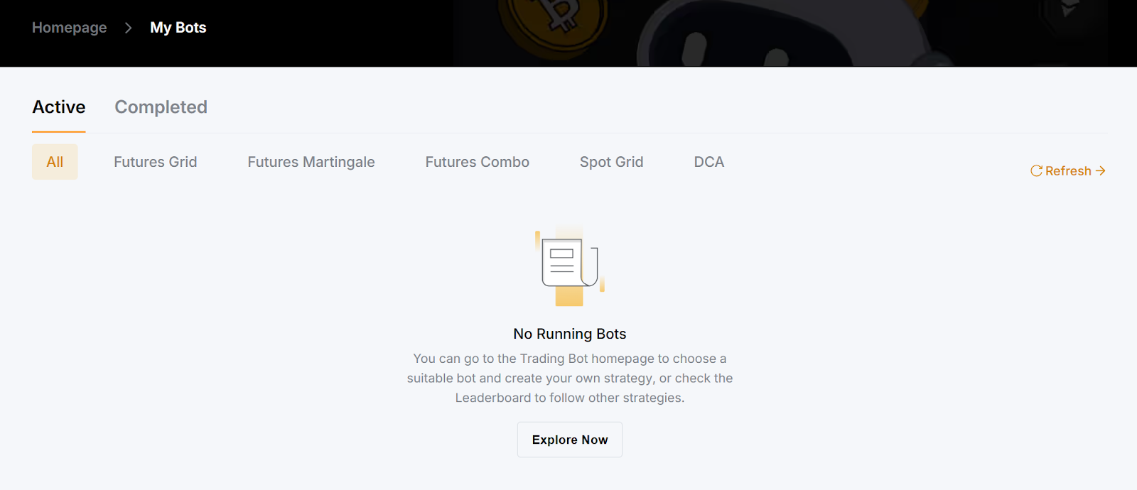Select the Active tab
Image resolution: width=1137 pixels, height=490 pixels.
coord(58,107)
